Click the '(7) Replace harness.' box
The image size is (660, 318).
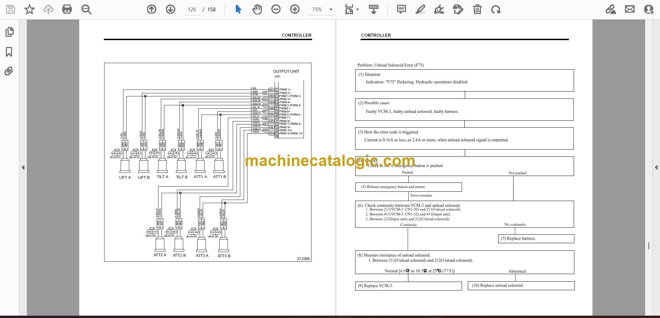click(x=536, y=238)
